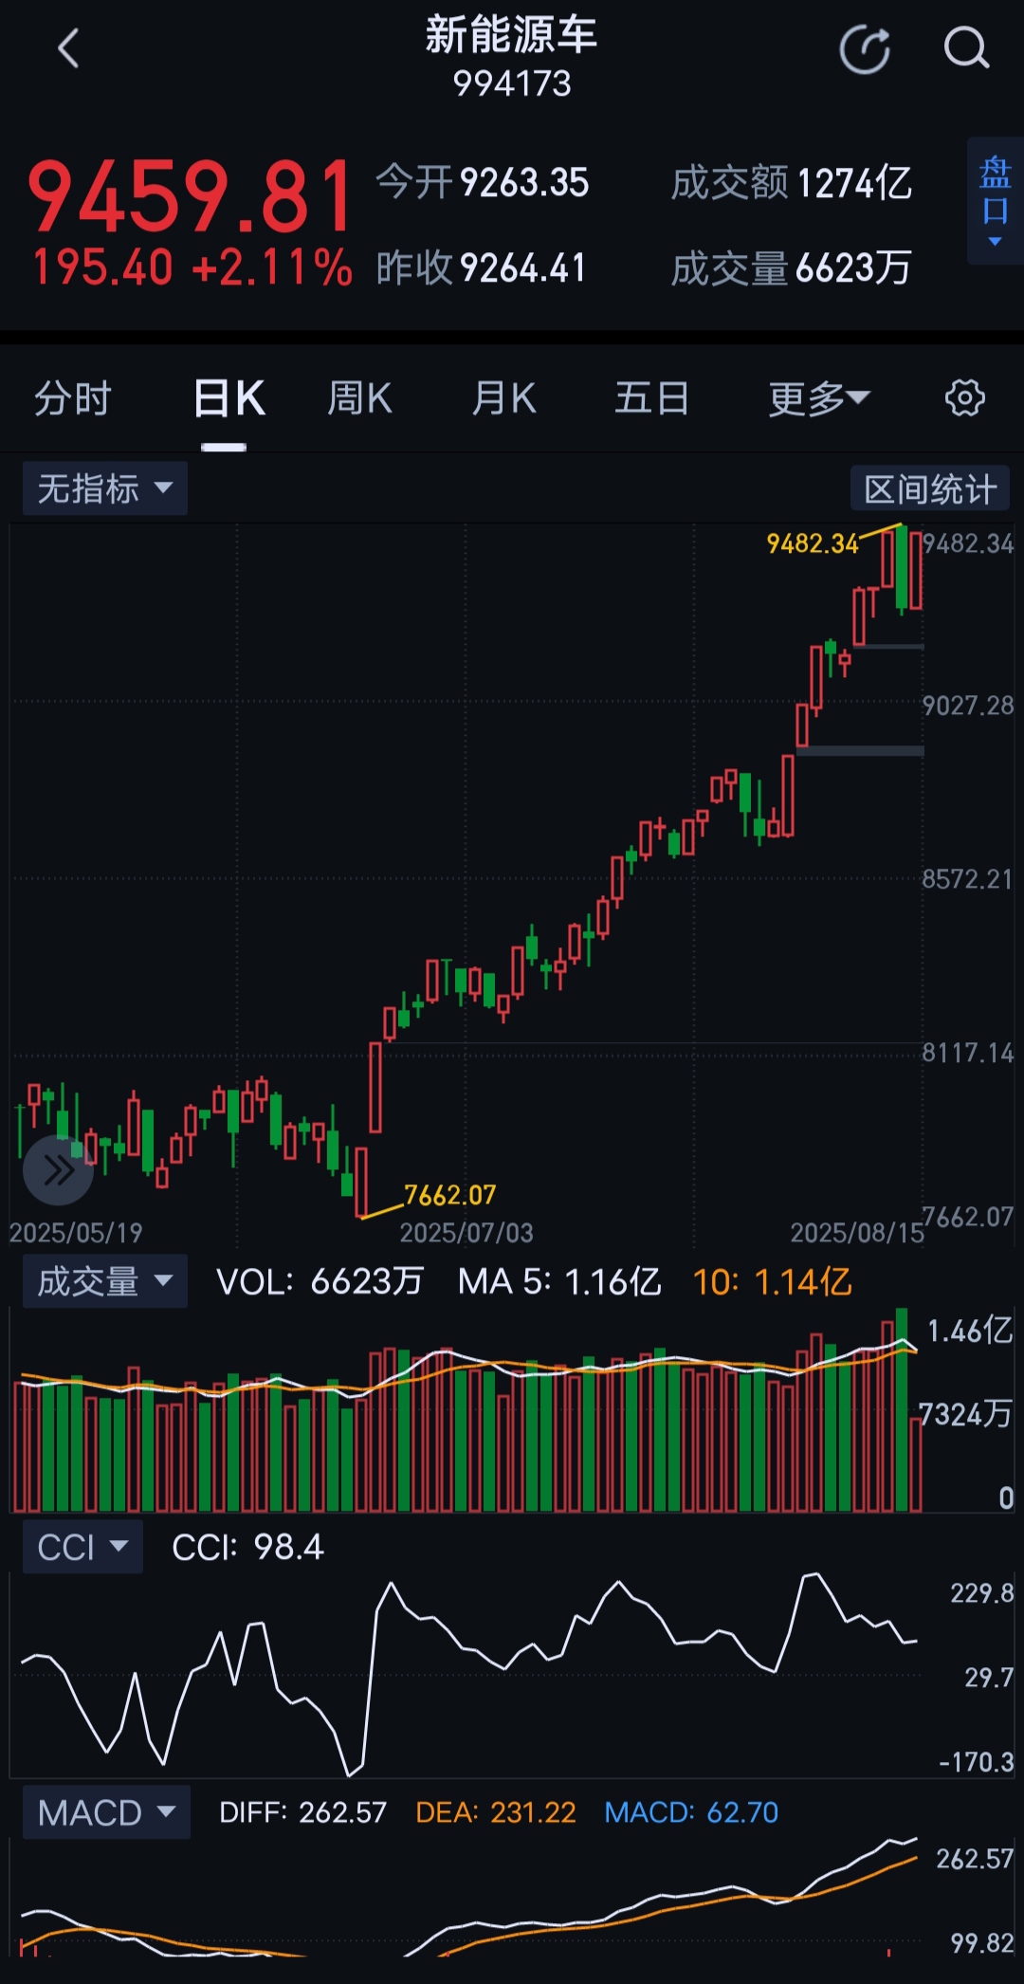Tap the VOL: 6623万 reading
The width and height of the screenshot is (1024, 1984).
point(320,1282)
